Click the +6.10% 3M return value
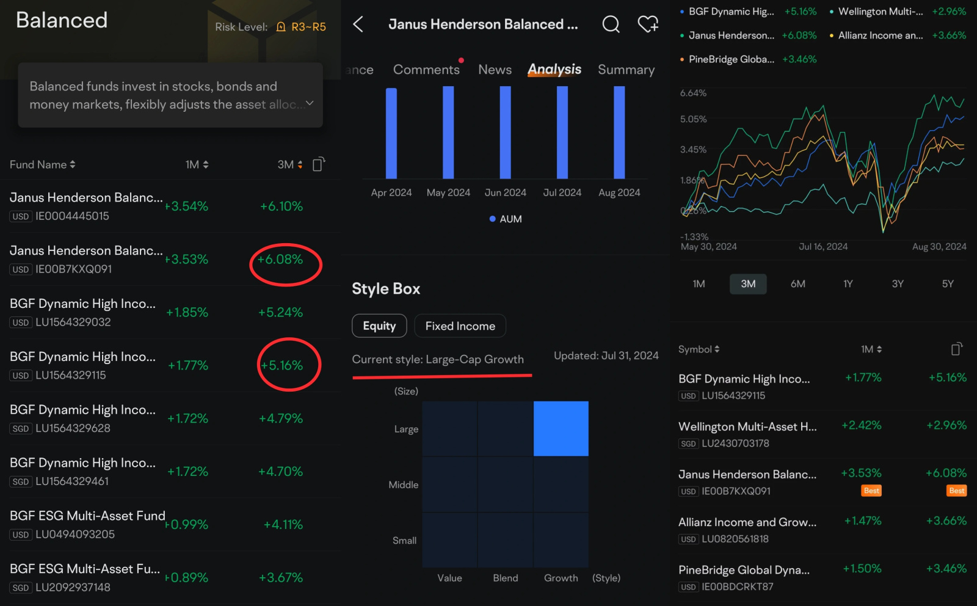The width and height of the screenshot is (977, 606). click(281, 206)
